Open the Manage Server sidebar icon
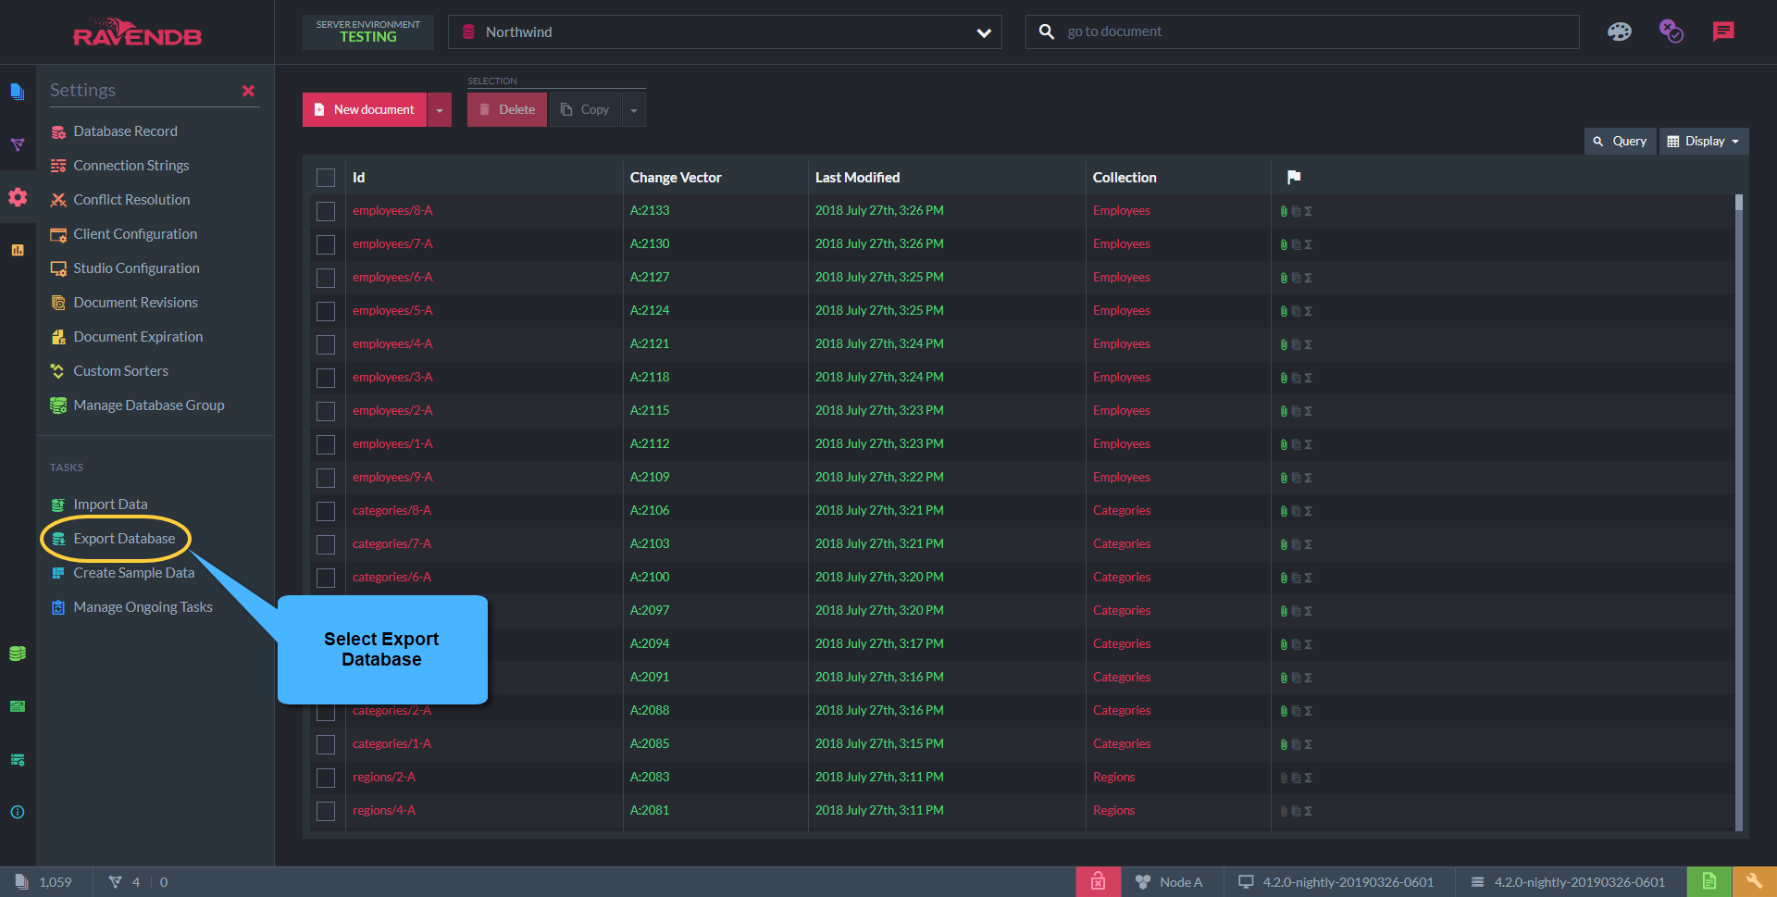The height and width of the screenshot is (897, 1777). tap(18, 760)
